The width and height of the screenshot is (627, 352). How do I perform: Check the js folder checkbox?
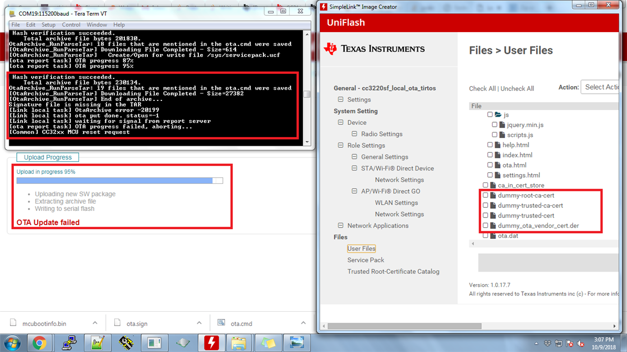[x=490, y=115]
